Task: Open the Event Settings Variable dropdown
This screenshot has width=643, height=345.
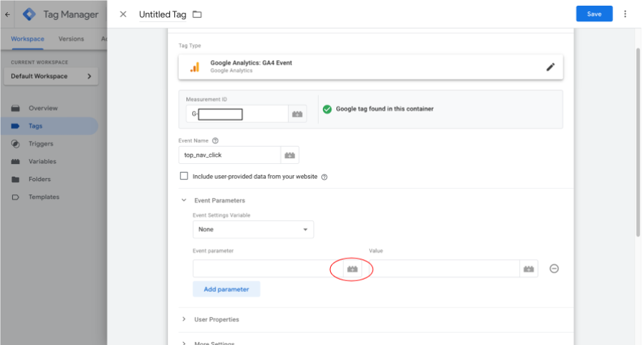Action: 253,229
